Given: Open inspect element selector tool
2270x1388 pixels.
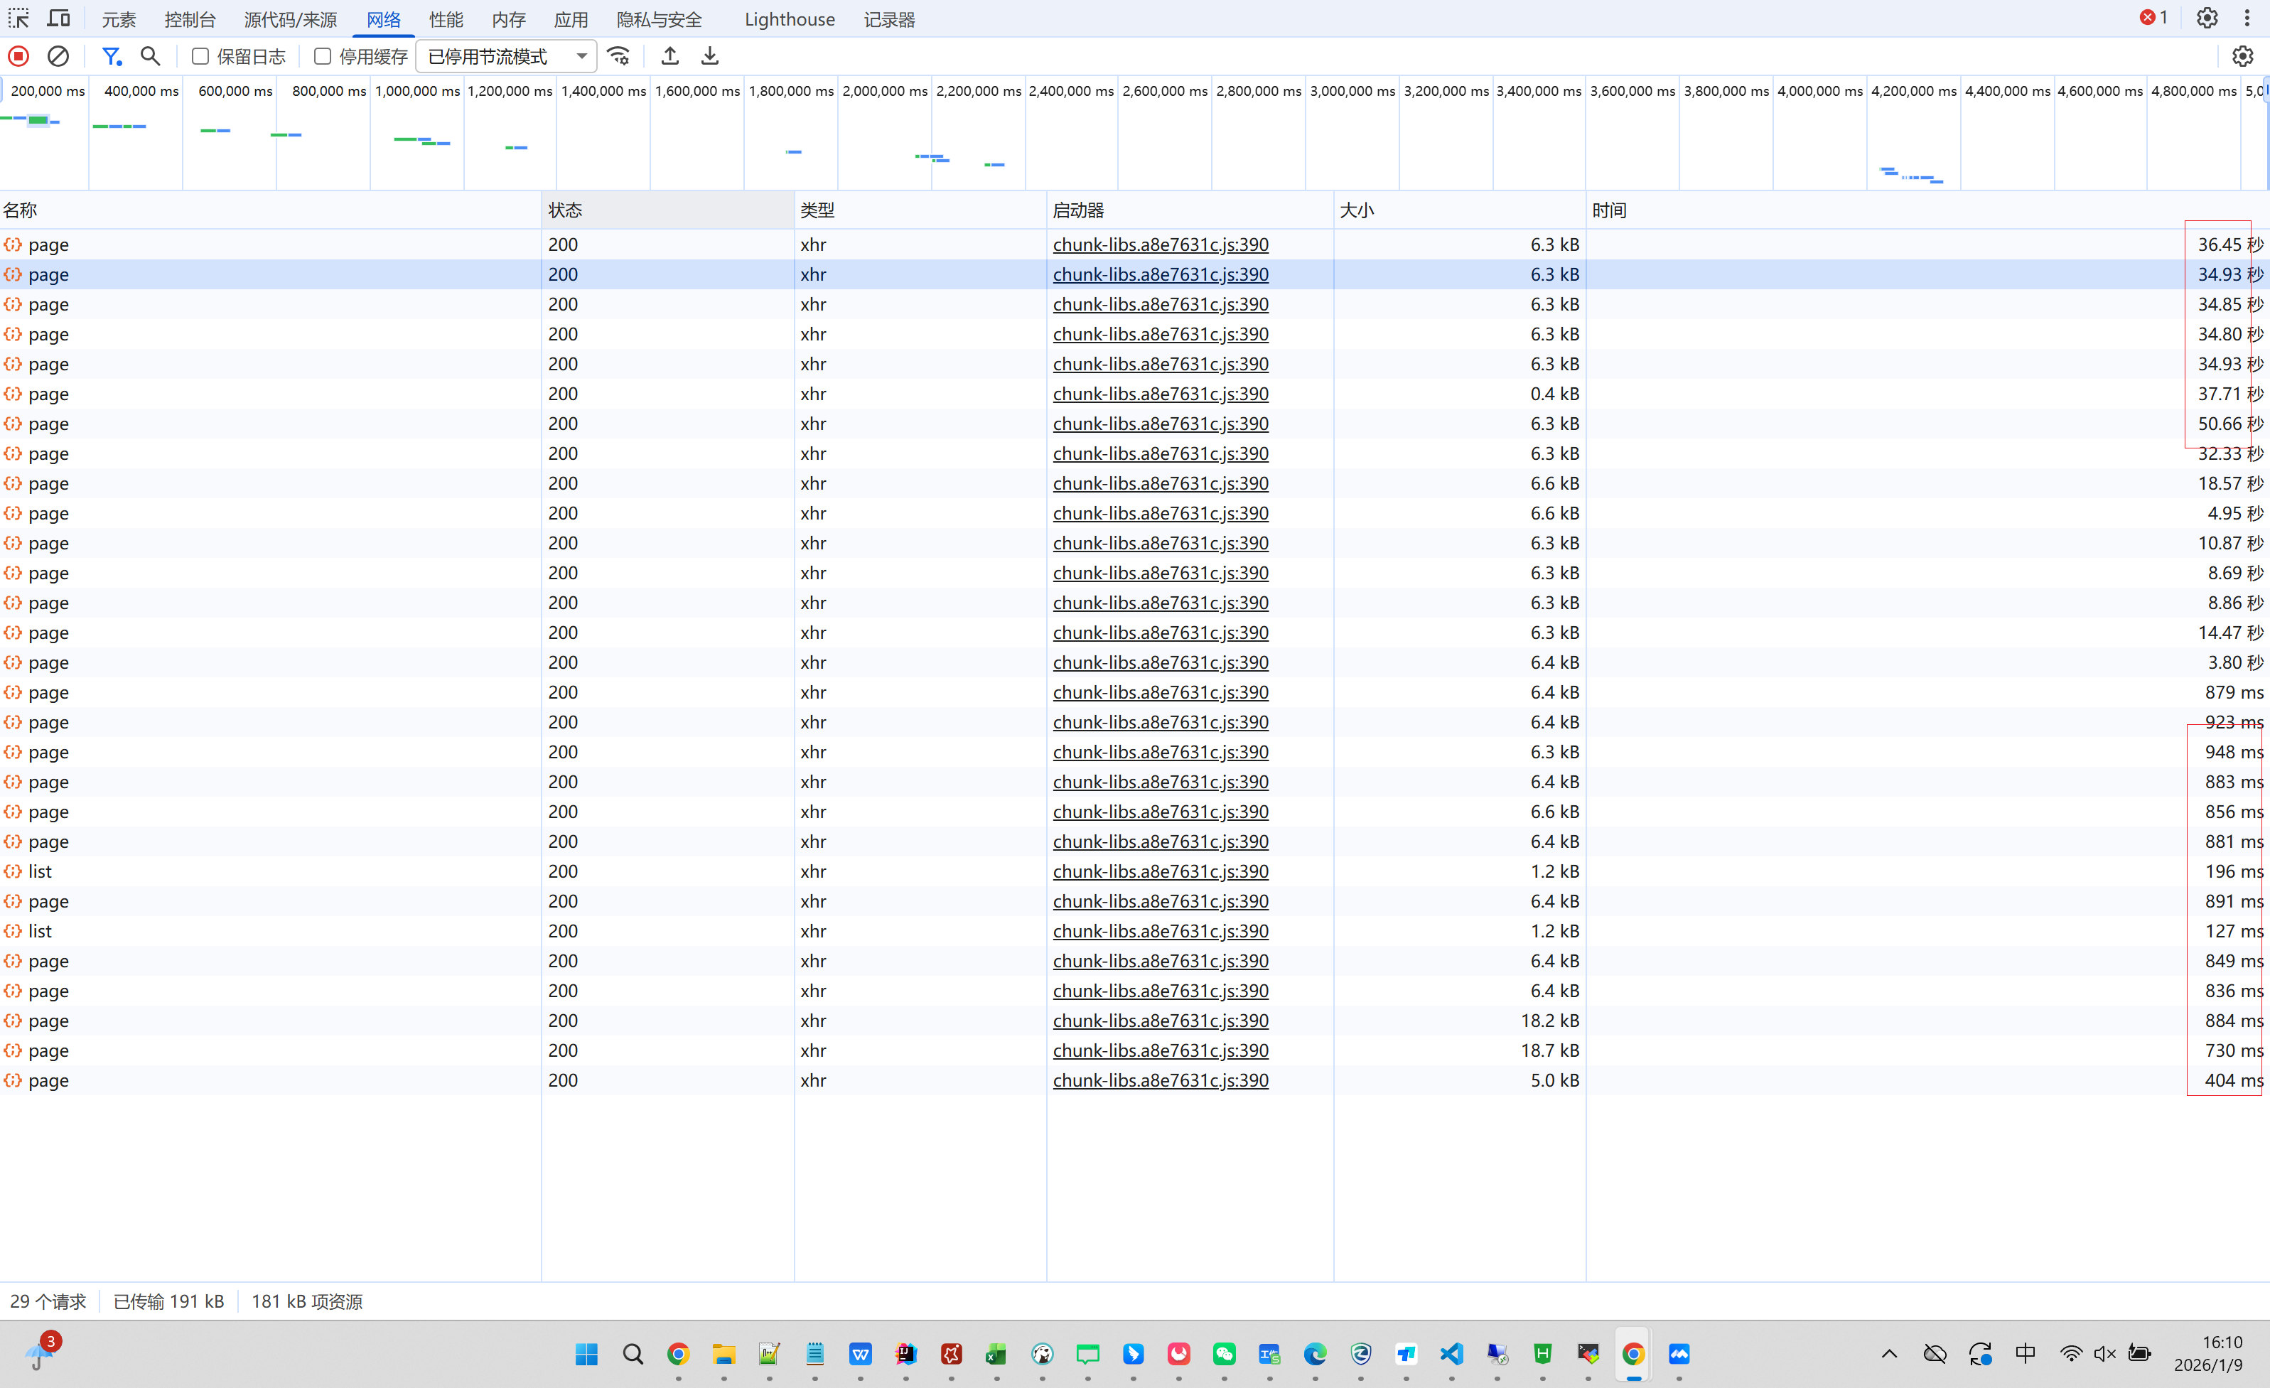Looking at the screenshot, I should tap(18, 18).
